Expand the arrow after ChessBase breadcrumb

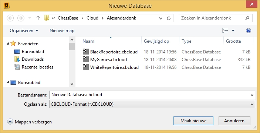tap(82, 18)
